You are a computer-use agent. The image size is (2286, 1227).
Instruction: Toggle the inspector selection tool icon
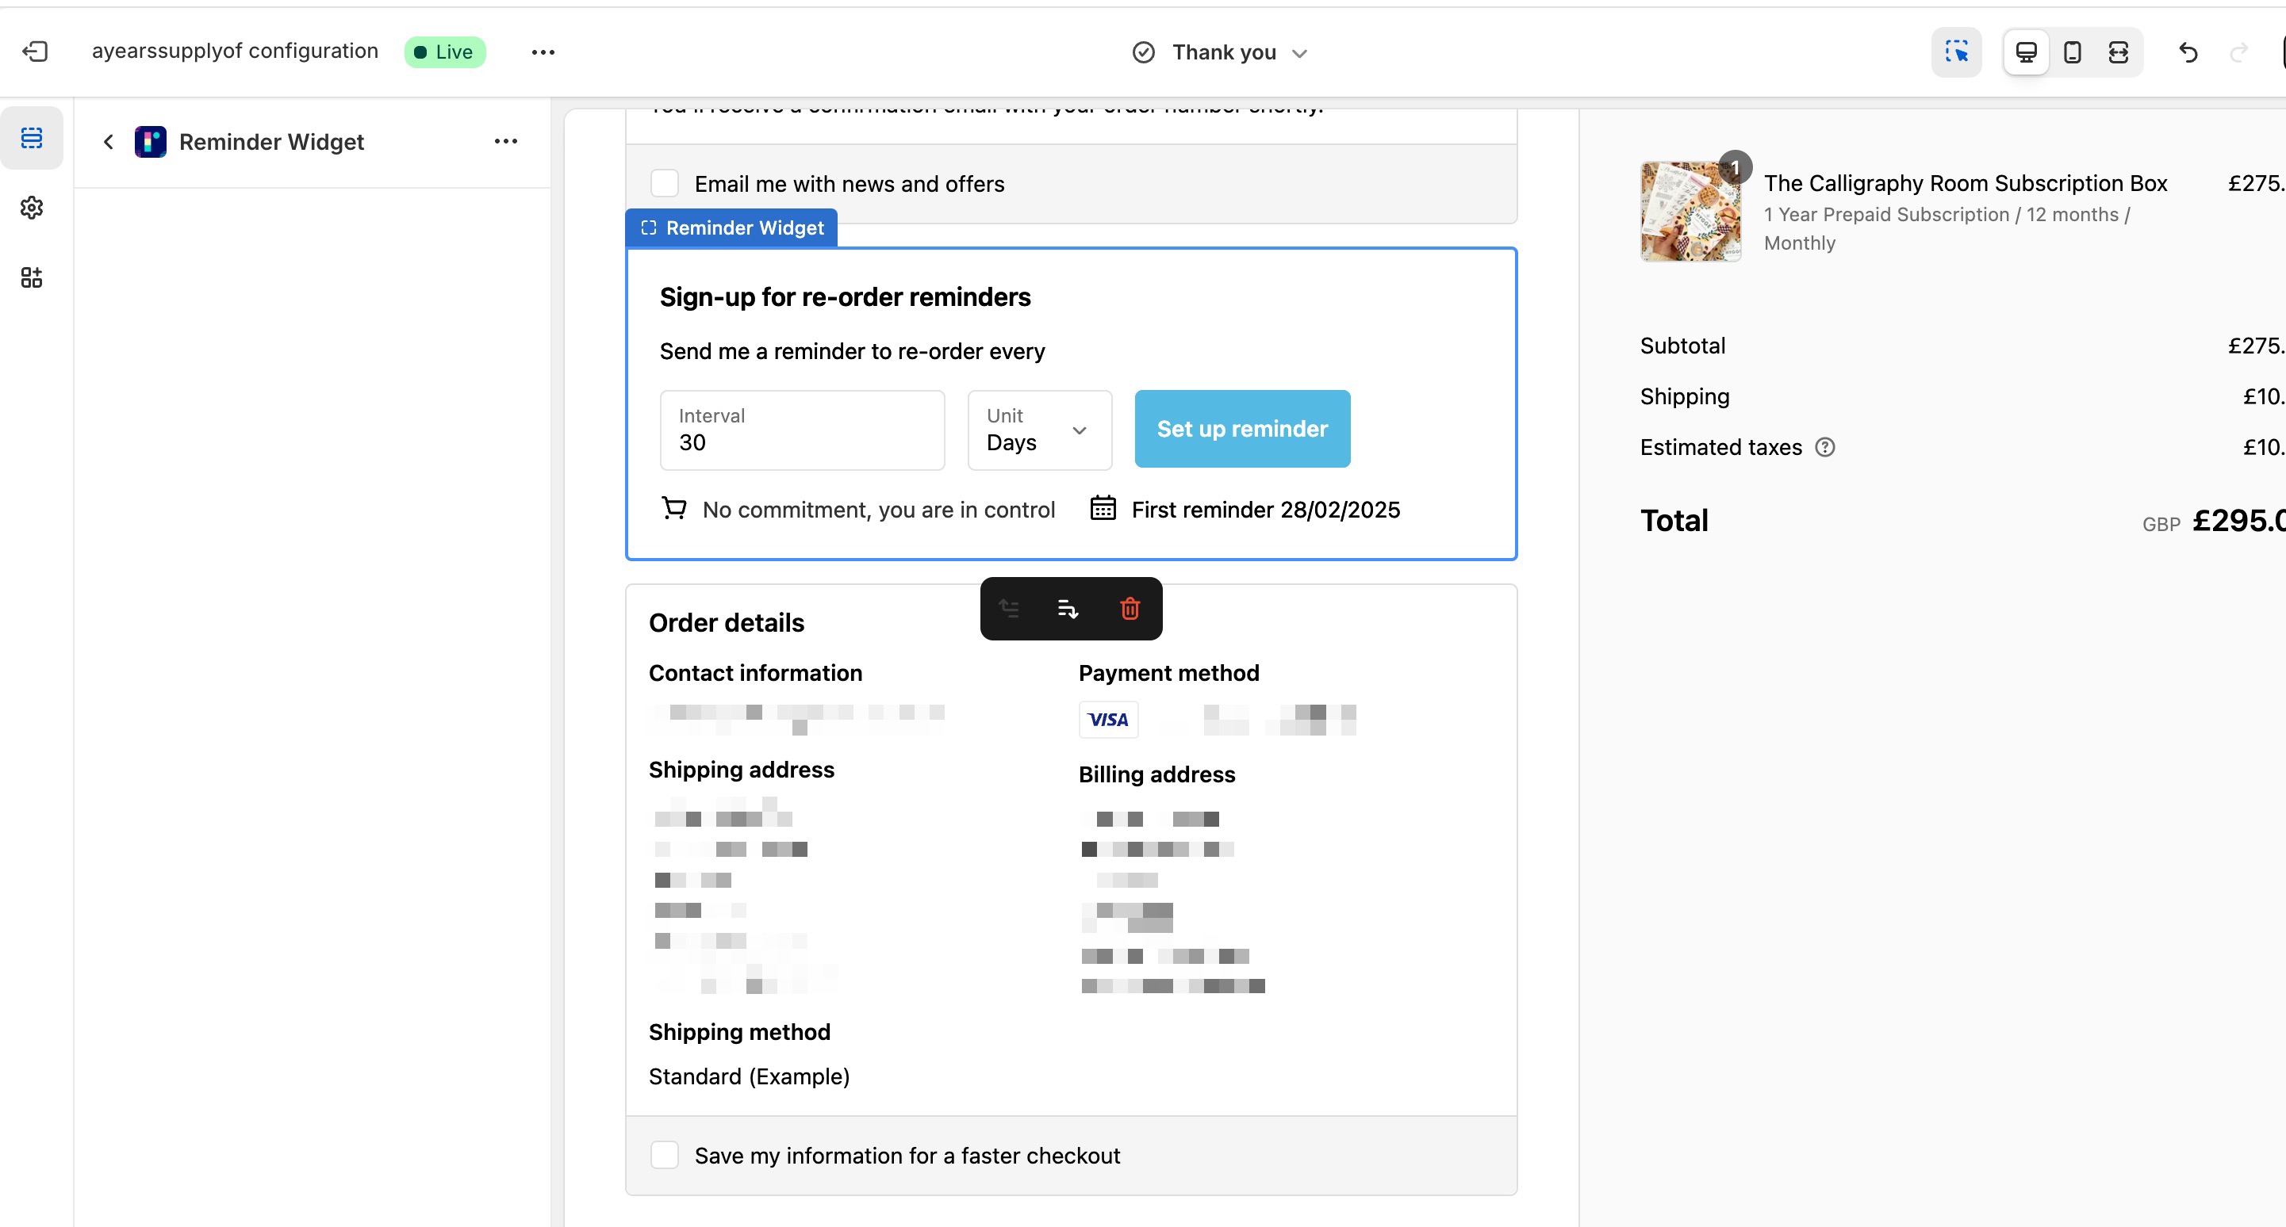click(1956, 52)
